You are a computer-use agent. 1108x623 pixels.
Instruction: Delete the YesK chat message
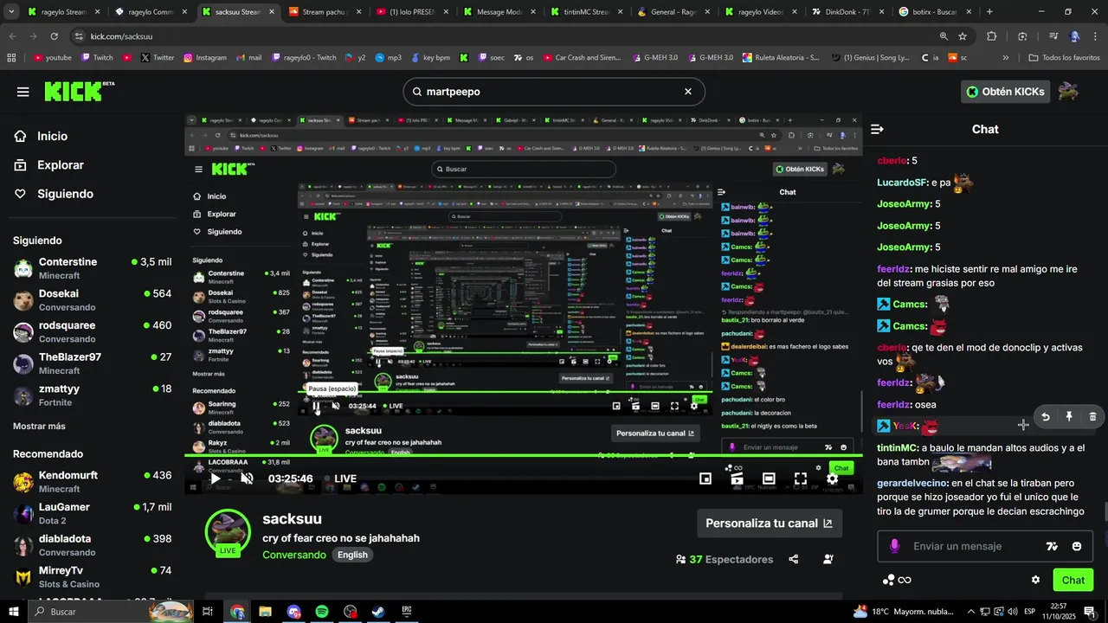click(1092, 417)
